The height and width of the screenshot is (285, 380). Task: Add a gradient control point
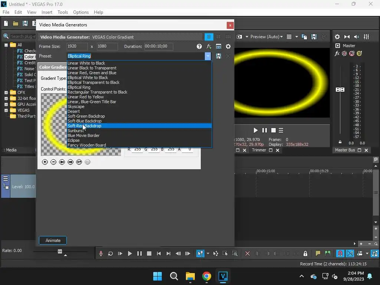(45, 162)
